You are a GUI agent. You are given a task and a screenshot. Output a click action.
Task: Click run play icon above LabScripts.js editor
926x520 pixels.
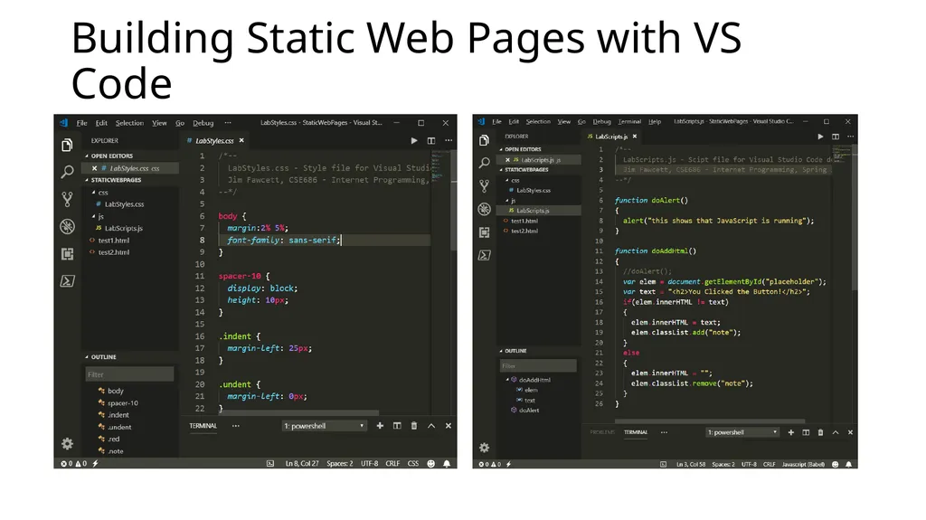click(x=820, y=137)
